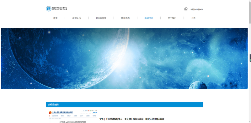Click the national emblem in the thumbnail
The height and width of the screenshot is (123, 251).
tap(50, 112)
